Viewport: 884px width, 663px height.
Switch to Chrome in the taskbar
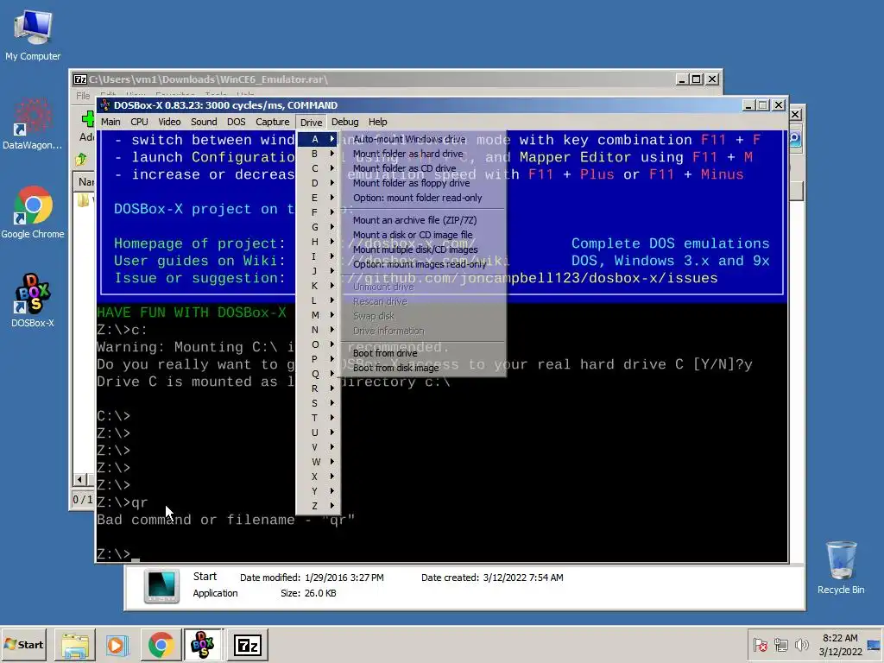click(x=161, y=644)
